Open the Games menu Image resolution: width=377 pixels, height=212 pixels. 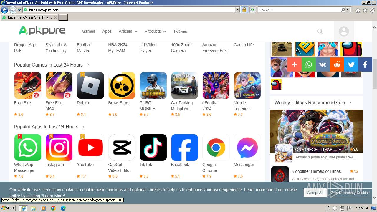88,31
